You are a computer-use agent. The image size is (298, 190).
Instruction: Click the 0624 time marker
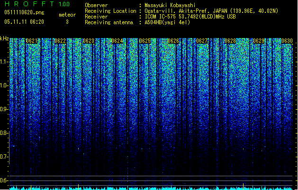click(x=117, y=41)
